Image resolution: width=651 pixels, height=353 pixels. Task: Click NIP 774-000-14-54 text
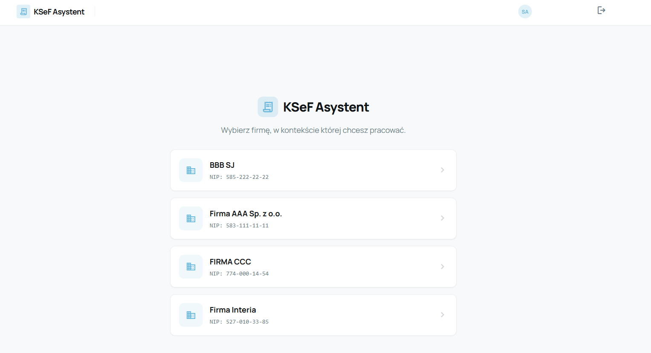pos(239,274)
